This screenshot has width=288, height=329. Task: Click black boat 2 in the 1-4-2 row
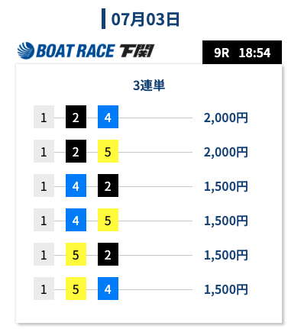[x=108, y=185]
